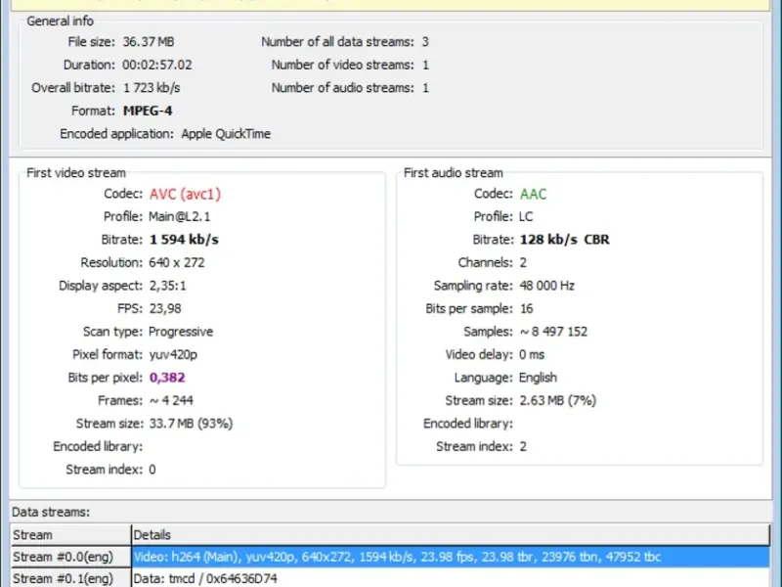
Task: Click the file size value 36.37 MB
Action: (149, 42)
